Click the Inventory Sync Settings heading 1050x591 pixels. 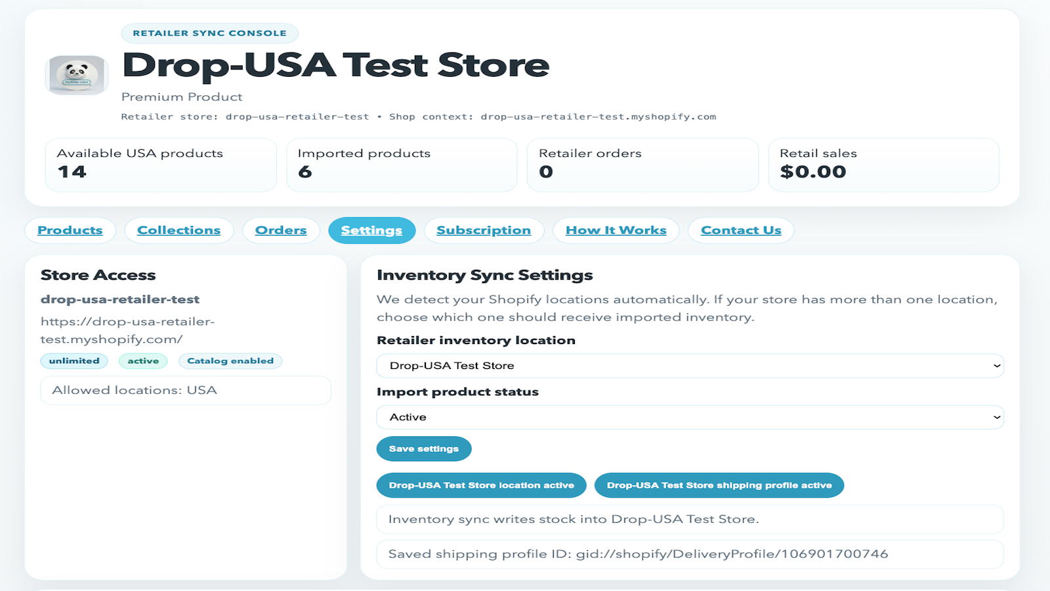click(485, 275)
